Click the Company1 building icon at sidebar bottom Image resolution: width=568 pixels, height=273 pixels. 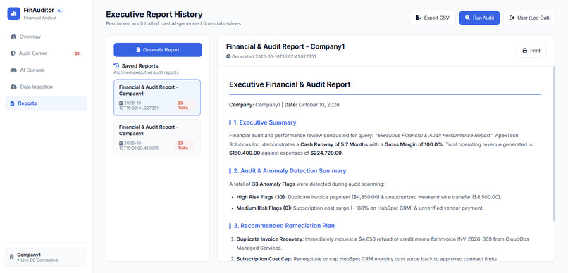pos(11,257)
